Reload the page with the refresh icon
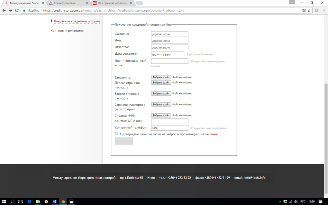 click(17, 10)
